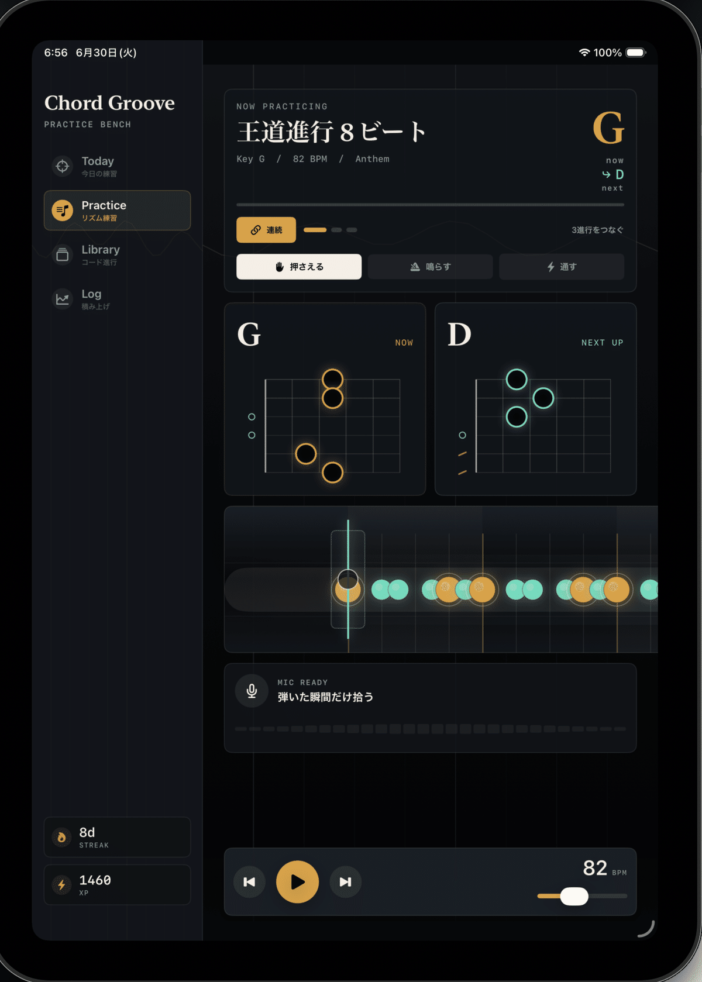Click the chain link icon in 連続

coord(256,230)
